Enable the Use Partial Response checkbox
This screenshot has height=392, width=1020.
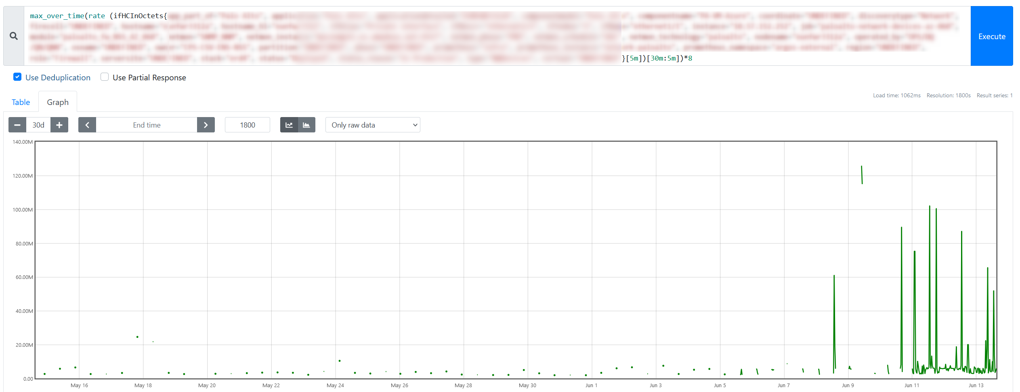pos(105,77)
